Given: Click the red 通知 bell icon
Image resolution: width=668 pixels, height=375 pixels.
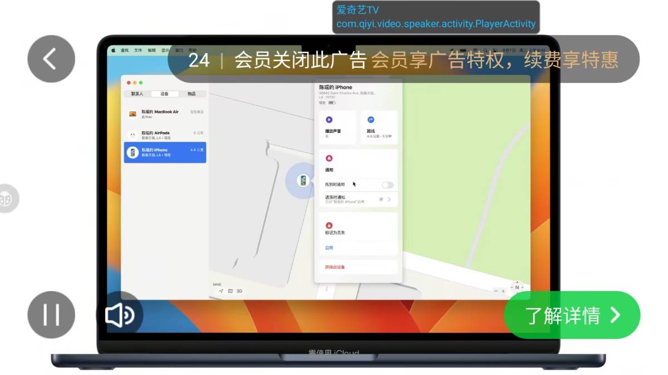Looking at the screenshot, I should [x=329, y=158].
